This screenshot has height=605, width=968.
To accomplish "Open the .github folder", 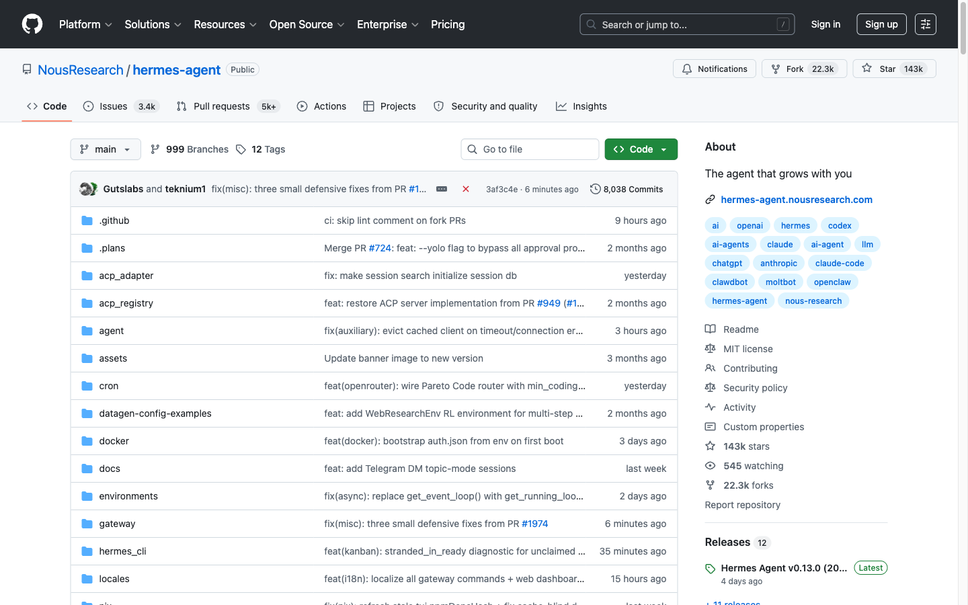I will click(114, 220).
